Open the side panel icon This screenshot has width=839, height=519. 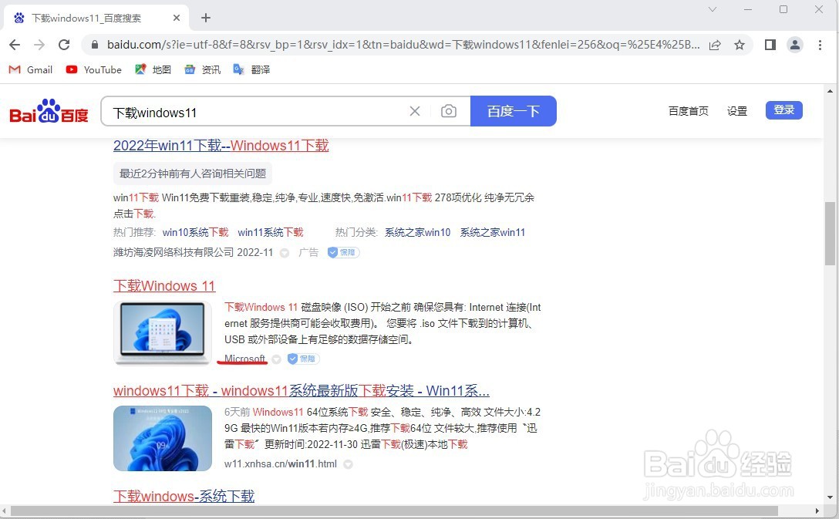pos(770,45)
